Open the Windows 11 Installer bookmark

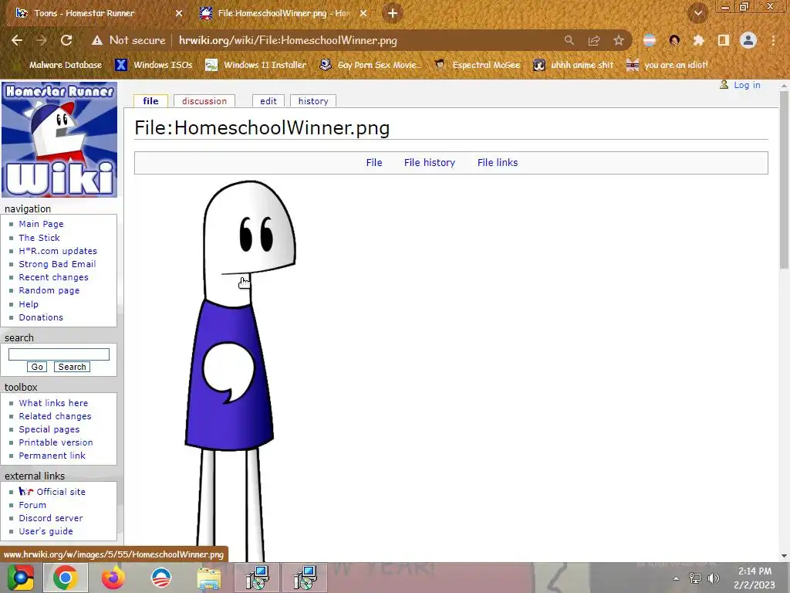(256, 65)
